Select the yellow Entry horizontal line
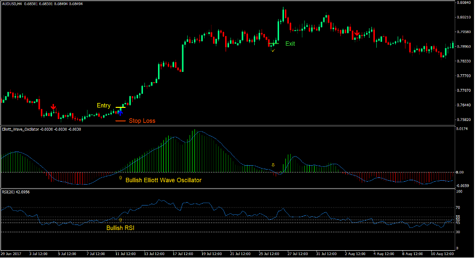 click(x=120, y=107)
